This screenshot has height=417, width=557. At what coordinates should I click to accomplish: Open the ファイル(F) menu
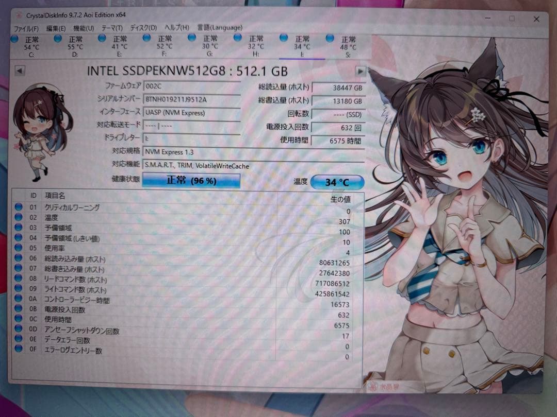pyautogui.click(x=26, y=29)
